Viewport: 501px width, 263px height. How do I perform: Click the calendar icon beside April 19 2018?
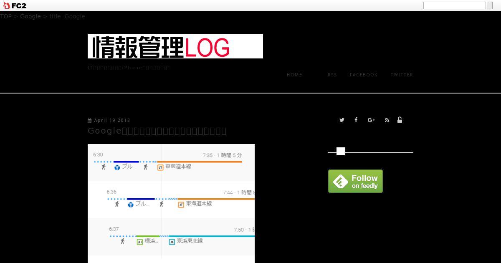click(x=90, y=120)
